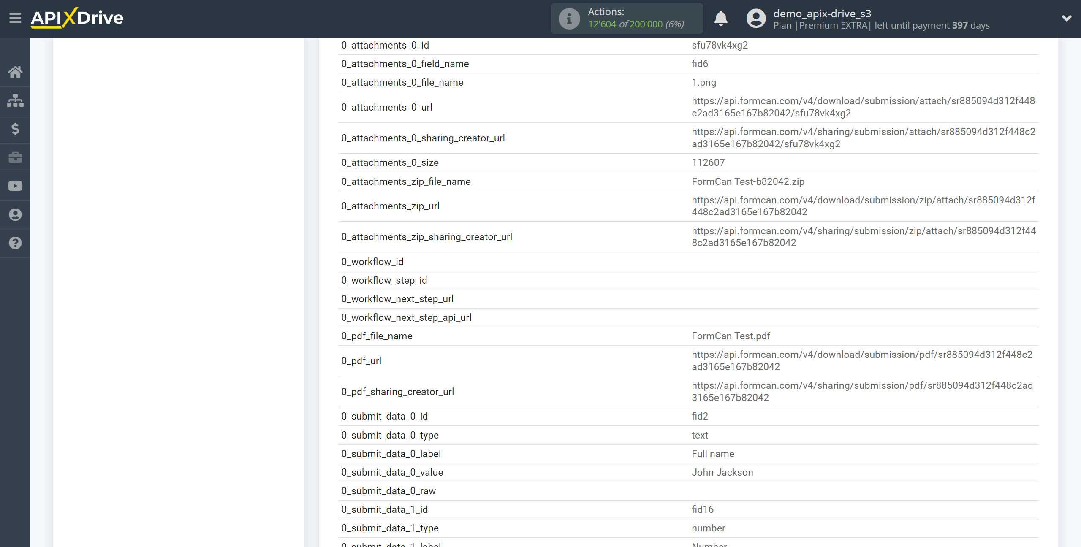Select 0_attachments_0_file_name label

click(402, 83)
